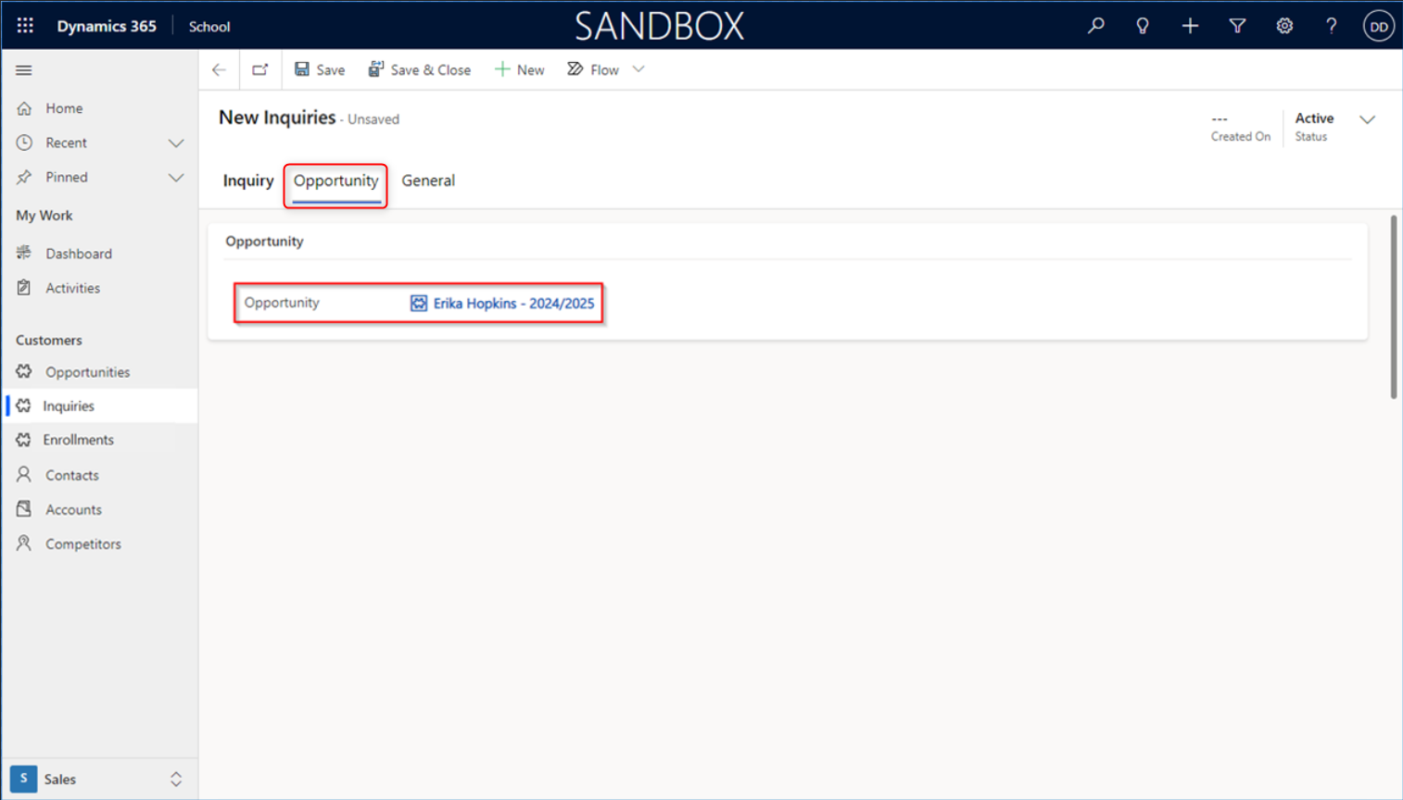
Task: Click the plus quick create icon
Action: pos(1190,26)
